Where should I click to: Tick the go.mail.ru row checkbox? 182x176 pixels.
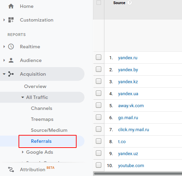click(99, 117)
